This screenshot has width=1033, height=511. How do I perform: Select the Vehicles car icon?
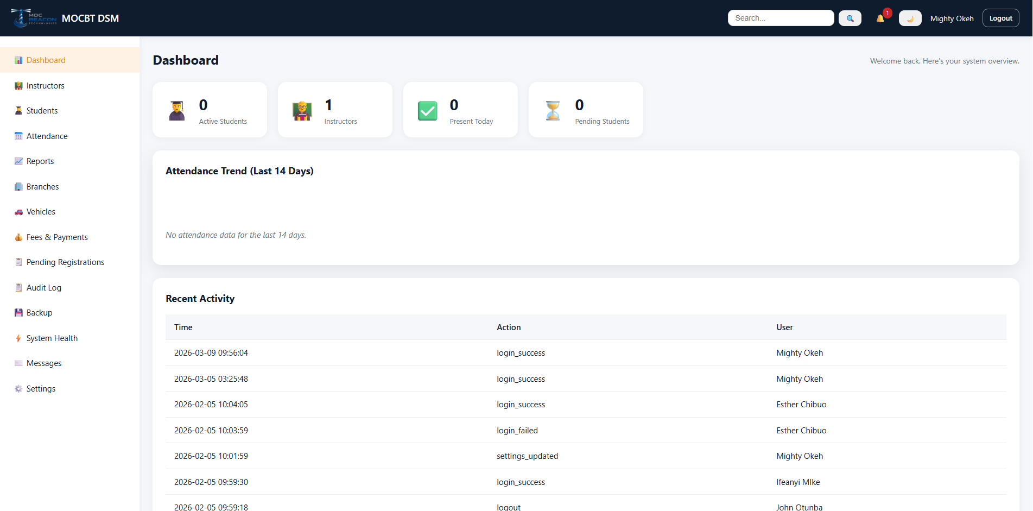pyautogui.click(x=19, y=211)
